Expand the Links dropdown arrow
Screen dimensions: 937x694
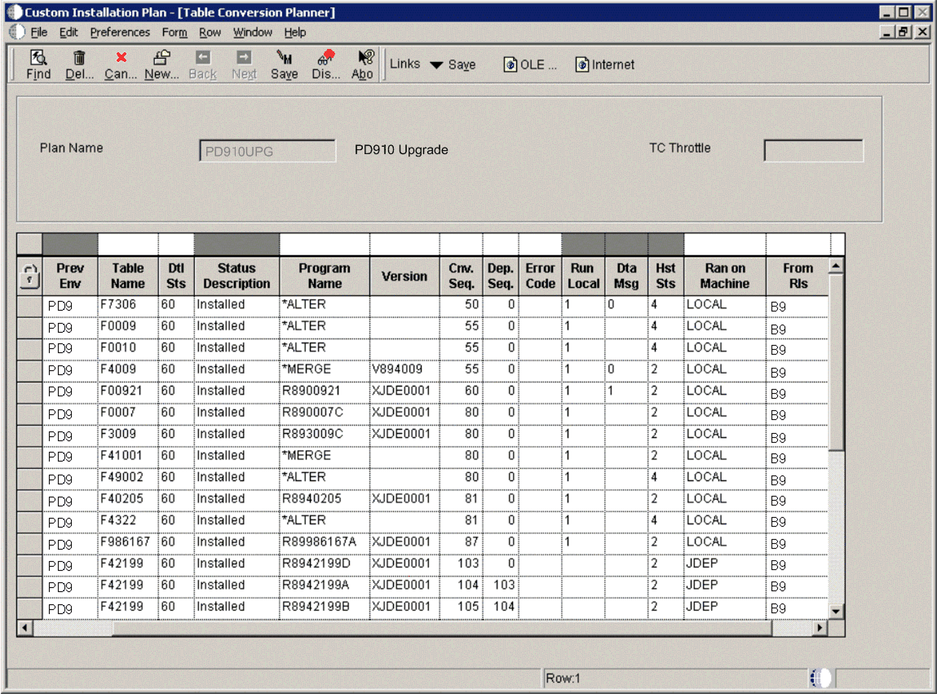(436, 65)
